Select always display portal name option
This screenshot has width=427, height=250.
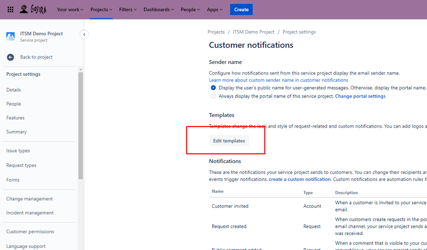point(213,96)
